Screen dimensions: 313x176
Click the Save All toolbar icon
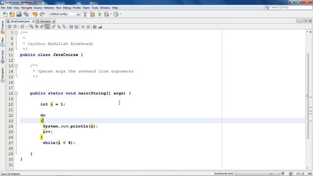(x=26, y=14)
